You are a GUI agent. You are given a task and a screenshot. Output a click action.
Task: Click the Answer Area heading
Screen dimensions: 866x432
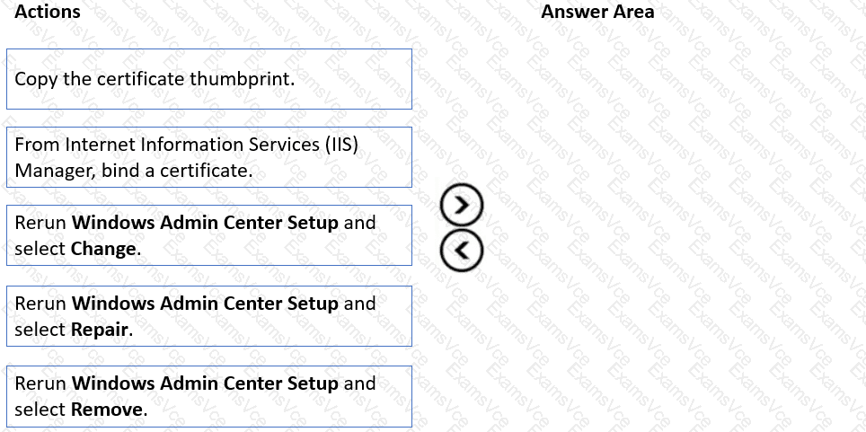597,12
